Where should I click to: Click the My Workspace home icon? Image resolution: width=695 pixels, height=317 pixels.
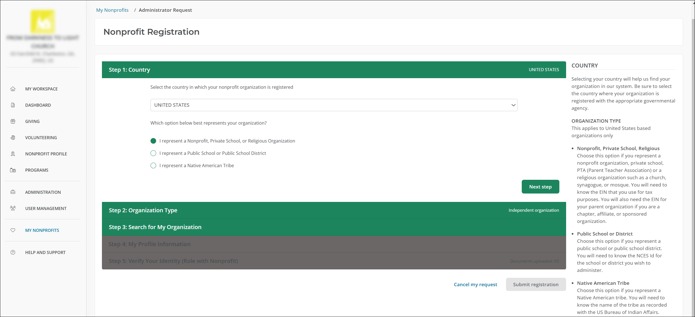tap(13, 89)
